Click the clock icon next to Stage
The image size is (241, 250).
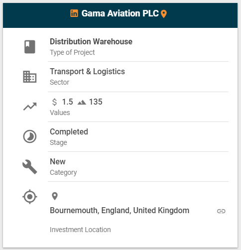(30, 136)
